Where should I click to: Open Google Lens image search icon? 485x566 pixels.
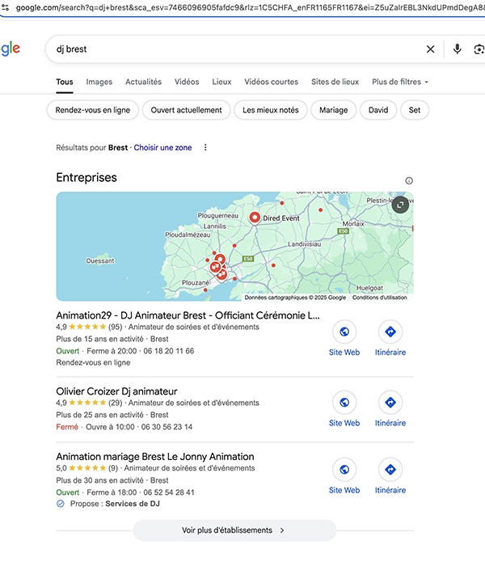coord(479,49)
